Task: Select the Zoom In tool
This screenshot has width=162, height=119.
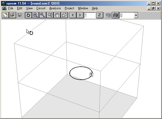Action: tap(35, 15)
